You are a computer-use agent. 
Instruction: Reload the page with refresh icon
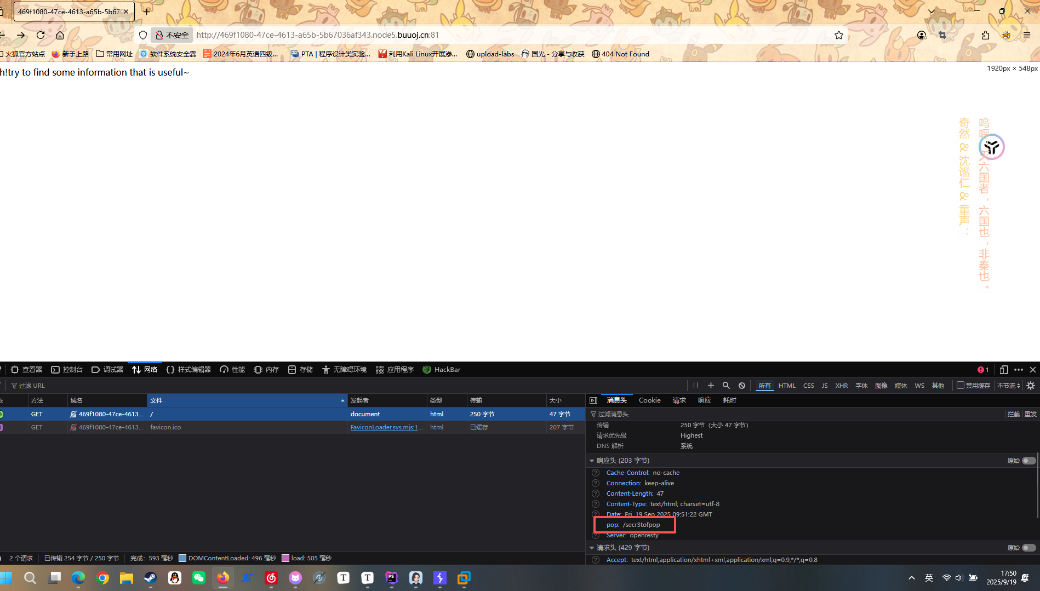41,35
